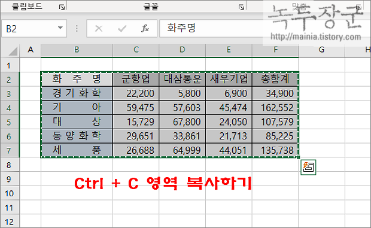
Task: Click cell with value 21,713
Action: [229, 136]
